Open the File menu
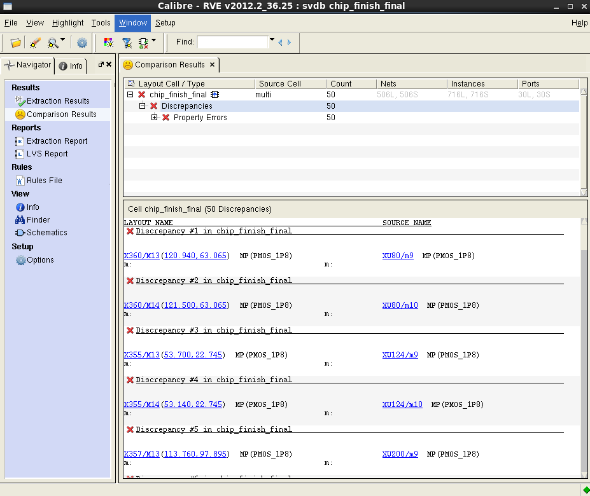590x496 pixels. pyautogui.click(x=11, y=23)
